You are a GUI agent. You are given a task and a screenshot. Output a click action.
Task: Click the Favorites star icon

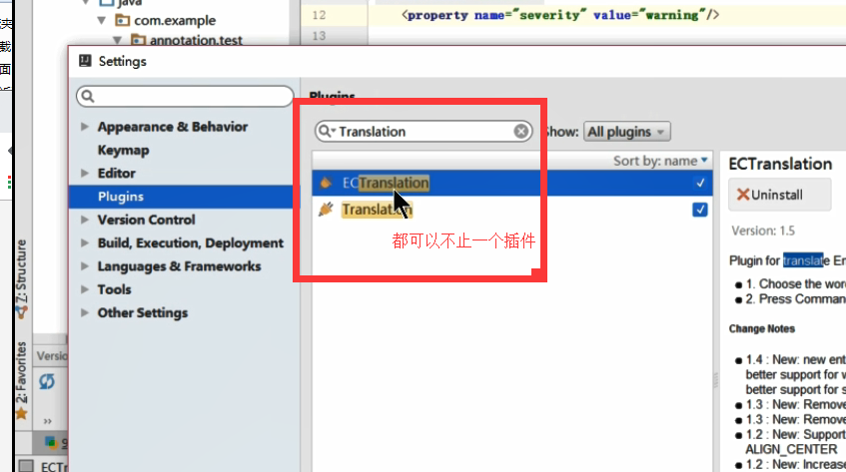coord(21,414)
